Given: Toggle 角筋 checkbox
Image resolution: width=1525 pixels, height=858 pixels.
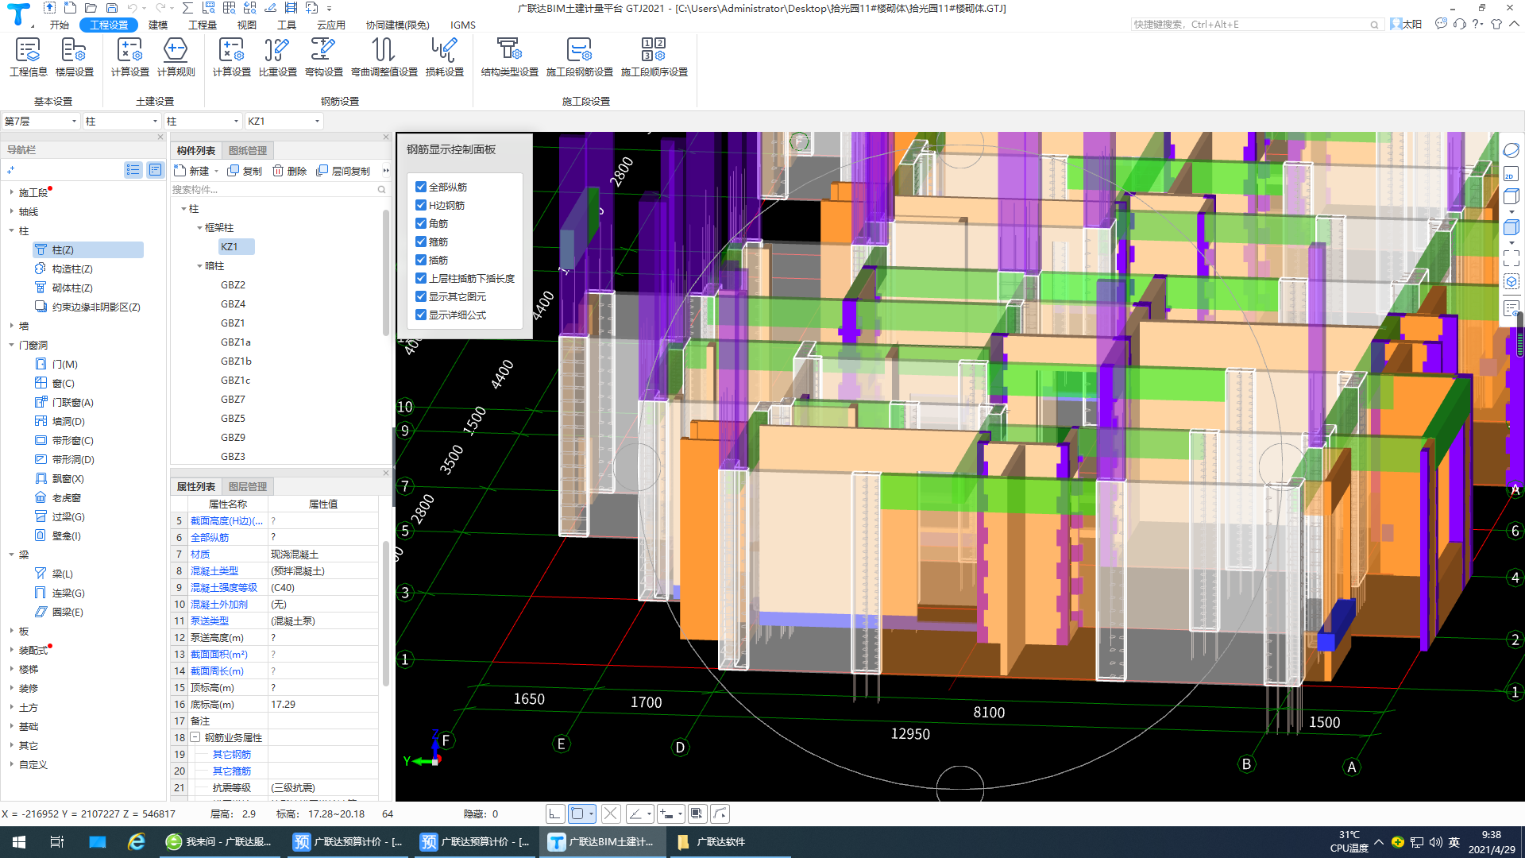Looking at the screenshot, I should 421,223.
